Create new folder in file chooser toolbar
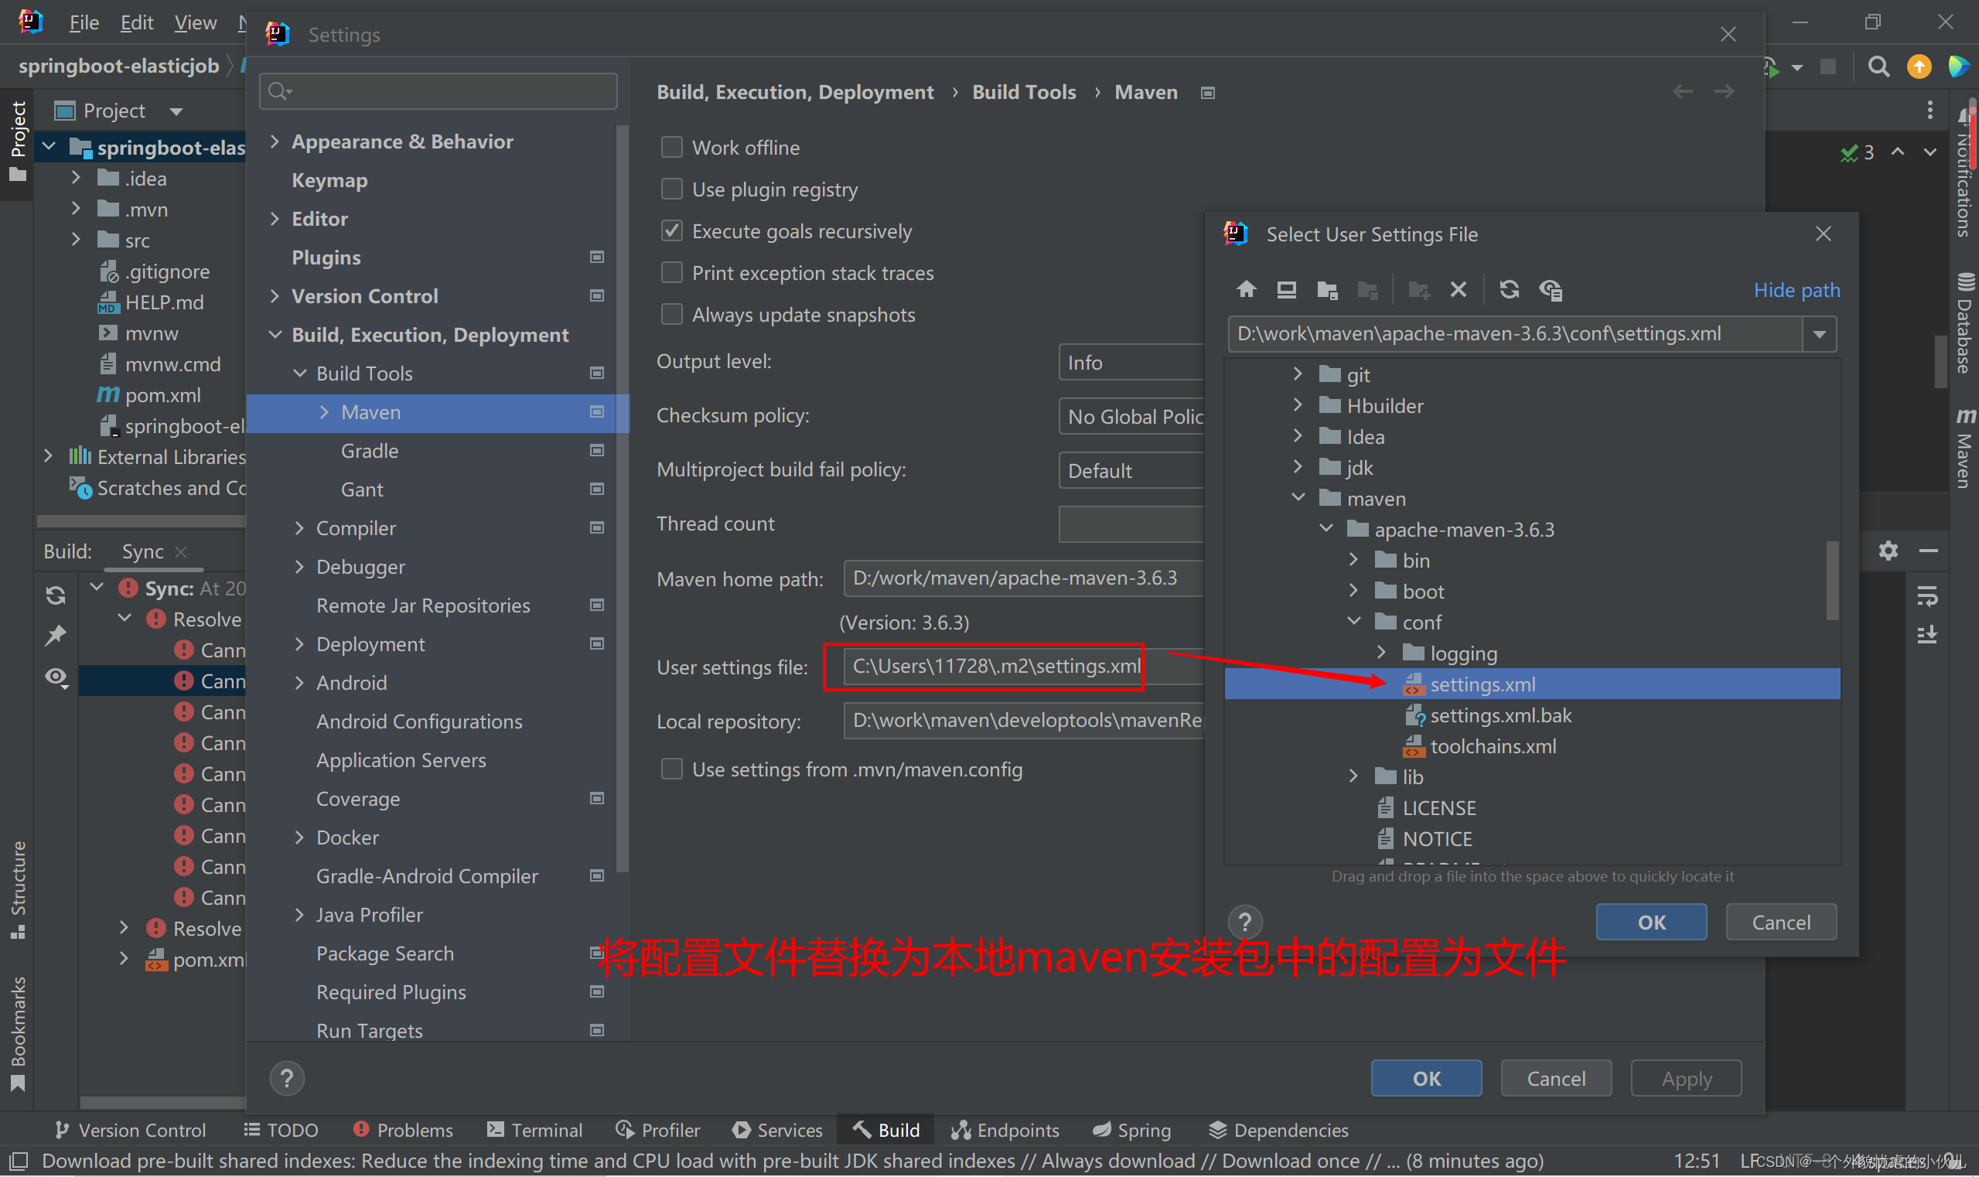Image resolution: width=1979 pixels, height=1177 pixels. 1418,289
